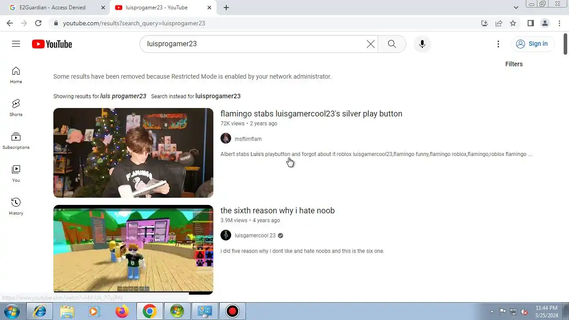
Task: Open a new tab with the plus button
Action: [226, 8]
